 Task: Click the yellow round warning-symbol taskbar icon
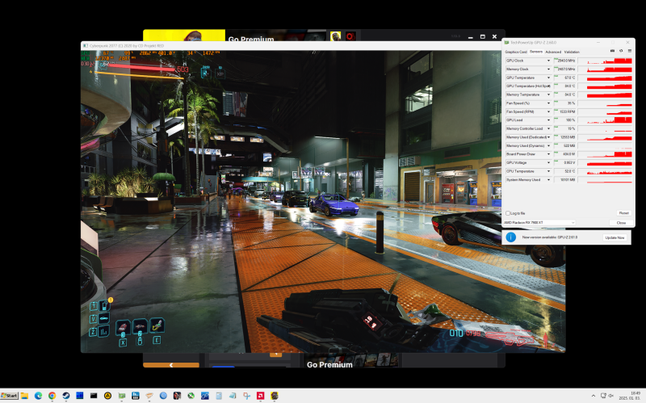107,396
